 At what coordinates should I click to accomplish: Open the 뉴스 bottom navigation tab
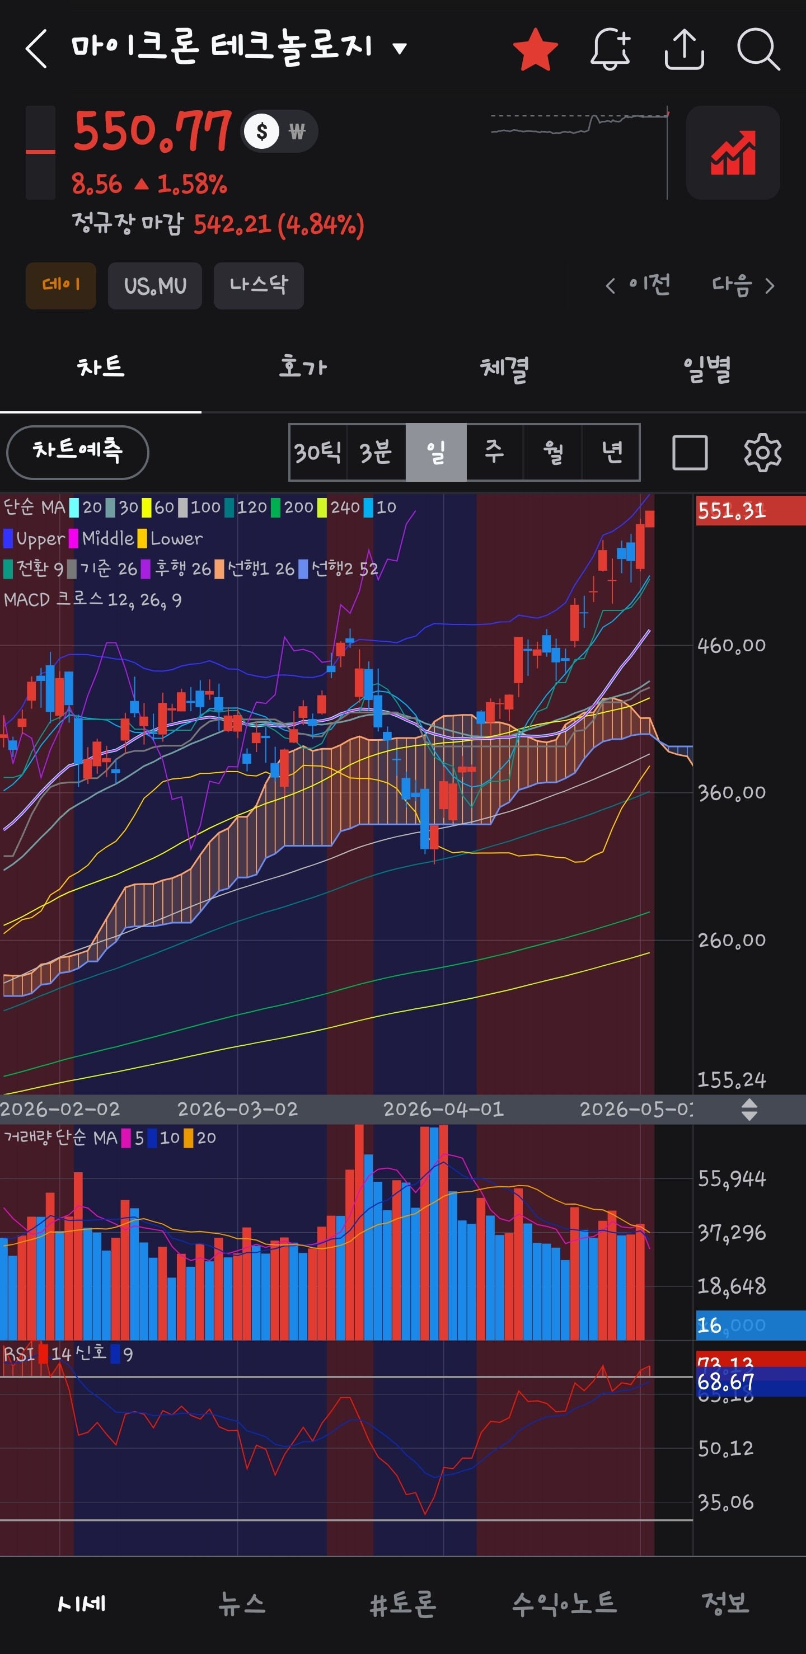pos(241,1604)
